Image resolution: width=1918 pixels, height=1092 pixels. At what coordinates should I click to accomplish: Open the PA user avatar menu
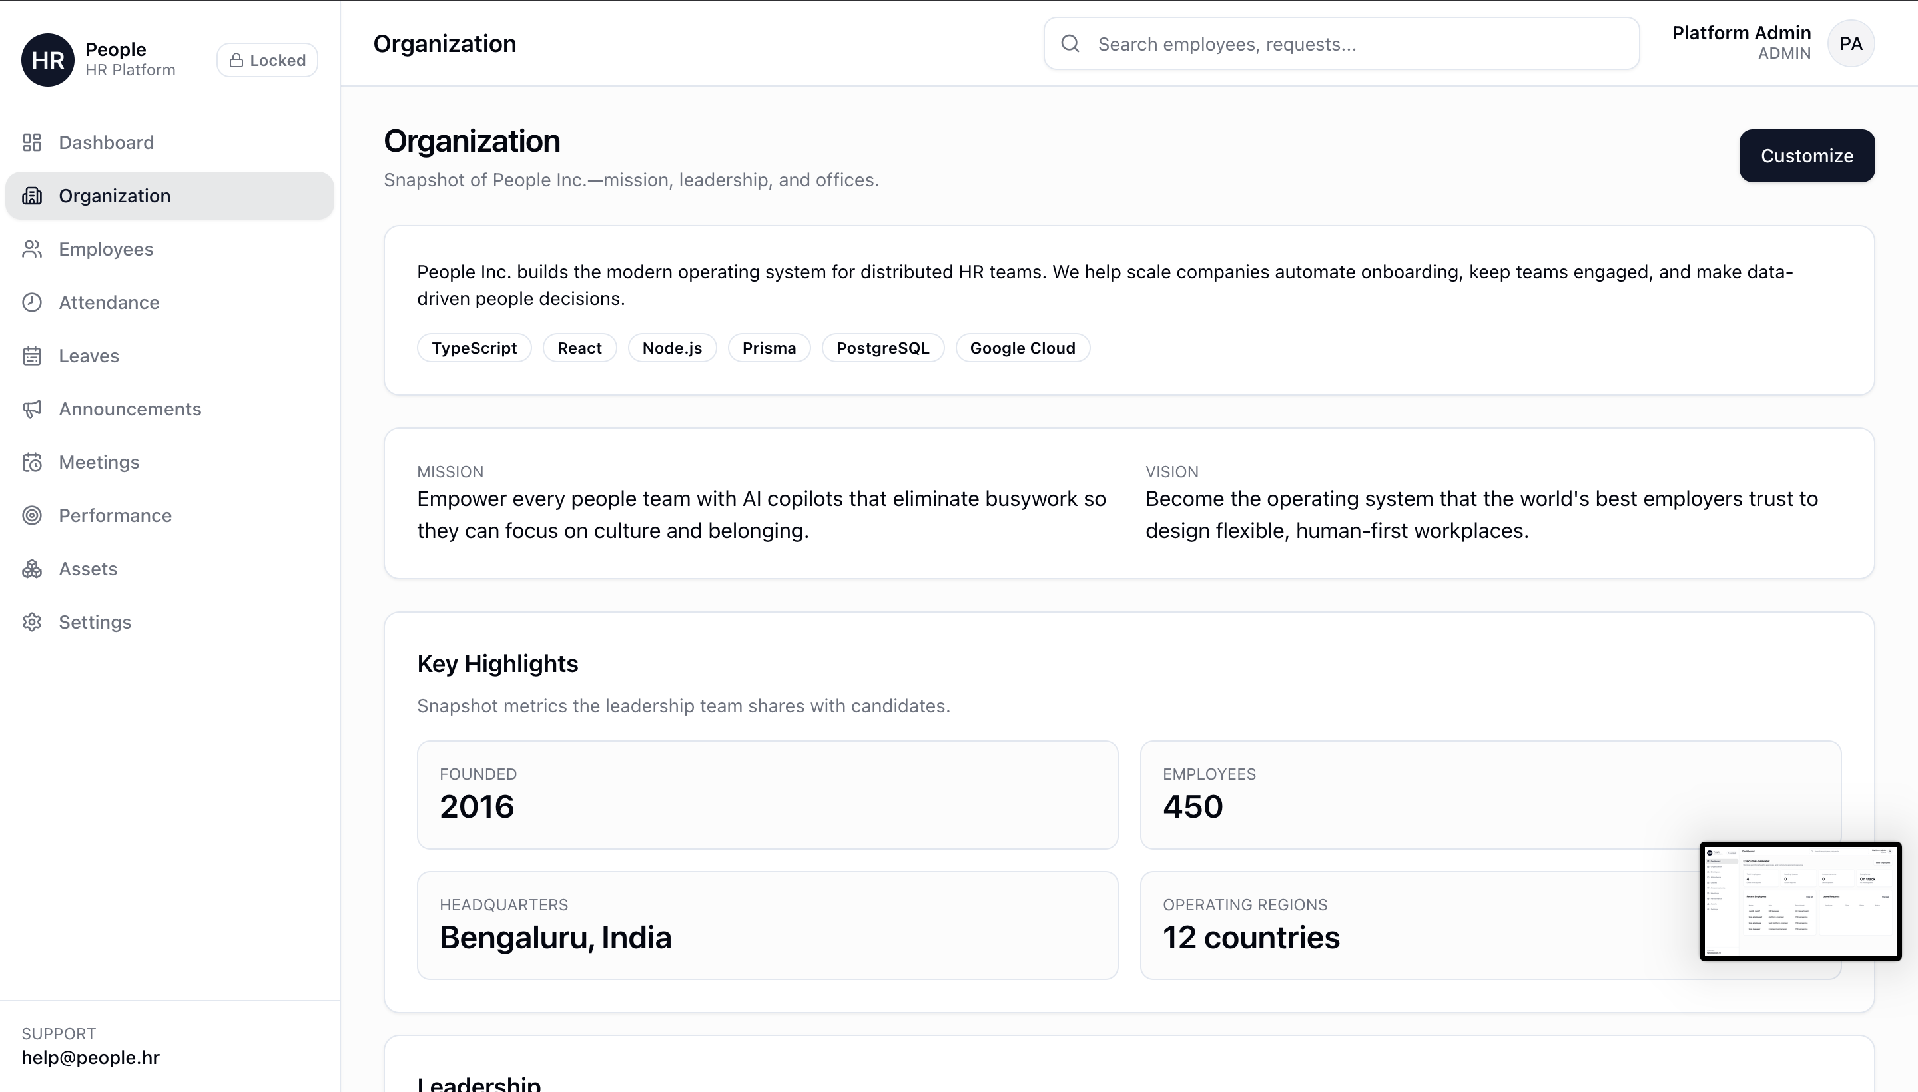(1851, 43)
